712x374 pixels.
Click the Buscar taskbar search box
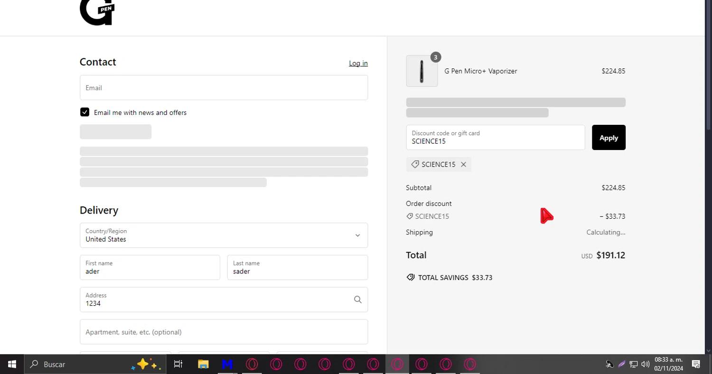tap(95, 364)
